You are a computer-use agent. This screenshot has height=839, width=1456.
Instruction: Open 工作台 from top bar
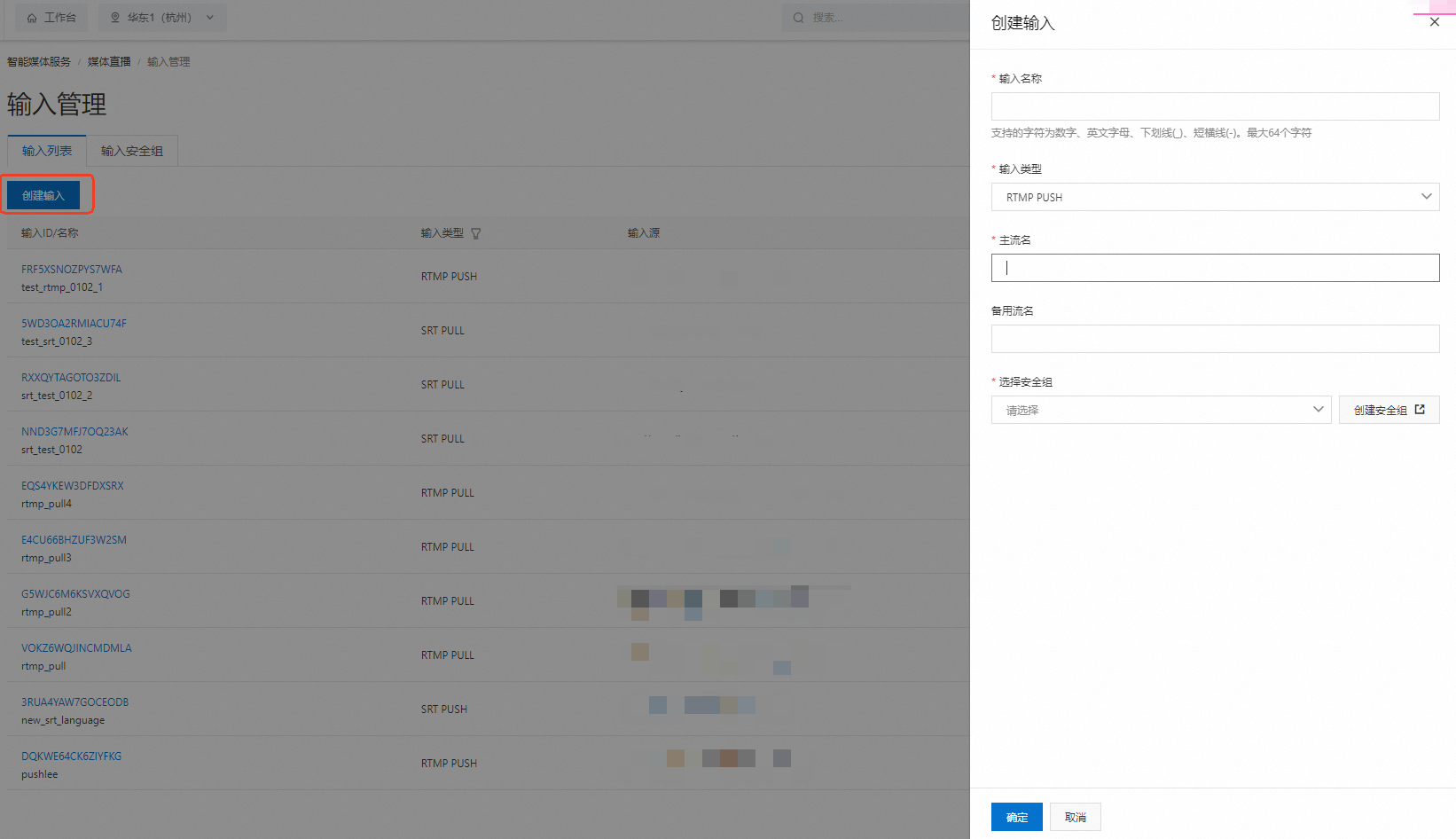[x=51, y=18]
